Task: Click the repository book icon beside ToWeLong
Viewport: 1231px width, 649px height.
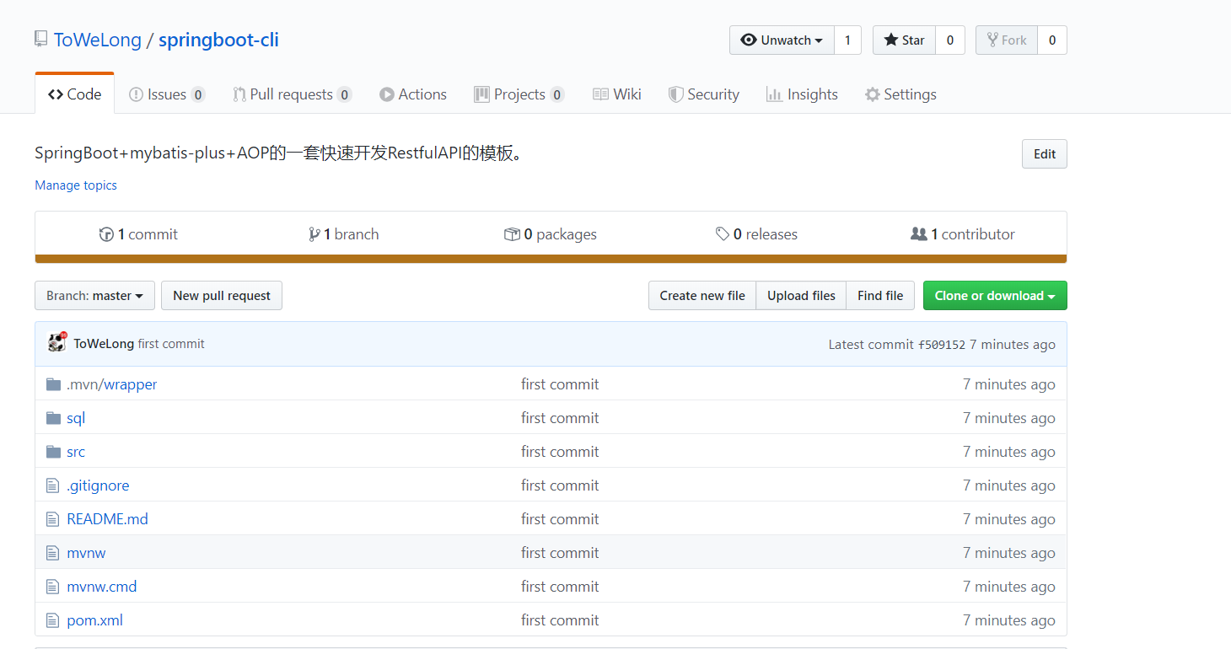Action: [40, 39]
